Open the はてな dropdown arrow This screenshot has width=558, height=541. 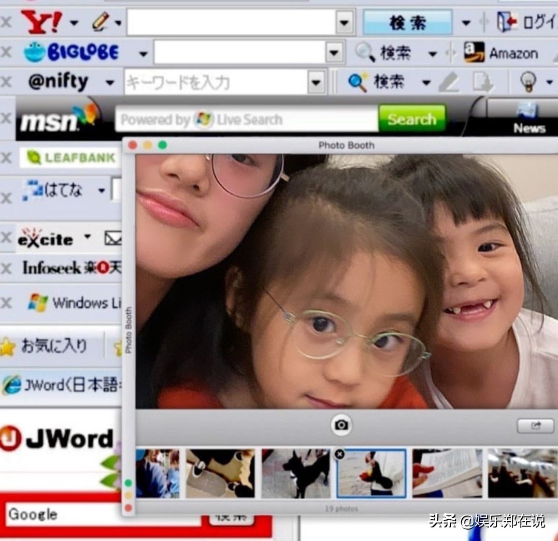[102, 191]
